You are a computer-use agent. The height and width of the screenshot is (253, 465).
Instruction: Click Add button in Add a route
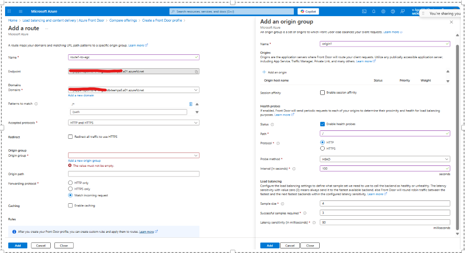tap(18, 246)
